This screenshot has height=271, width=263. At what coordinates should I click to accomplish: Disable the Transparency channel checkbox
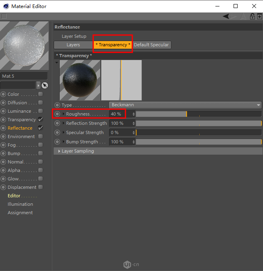click(x=40, y=120)
